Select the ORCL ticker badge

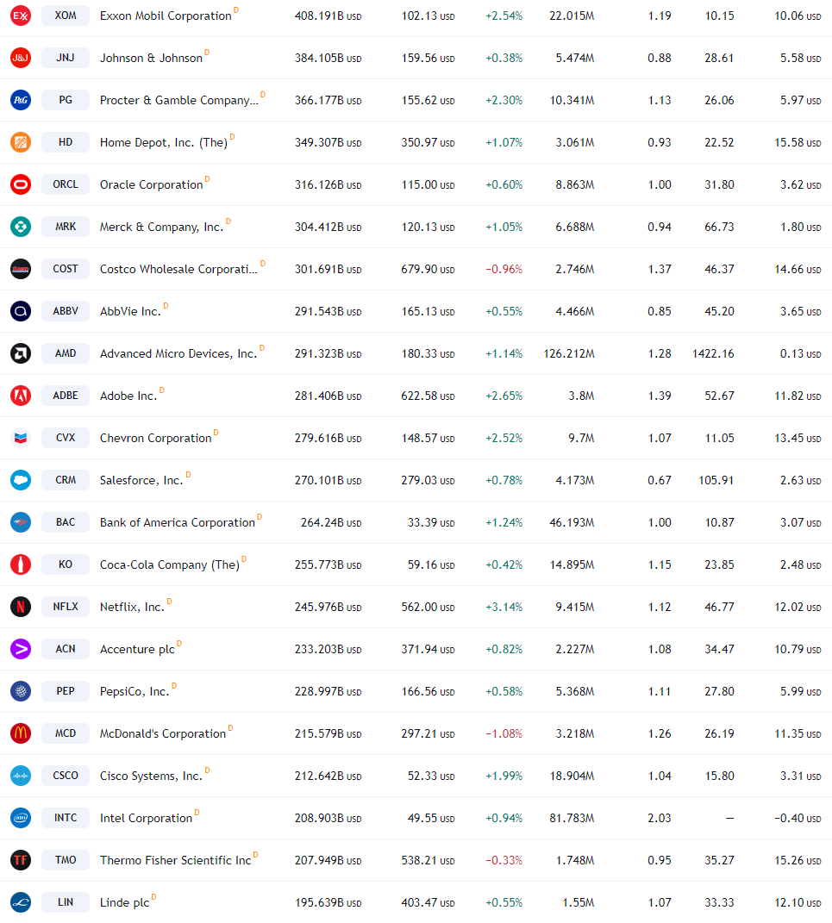pos(66,184)
